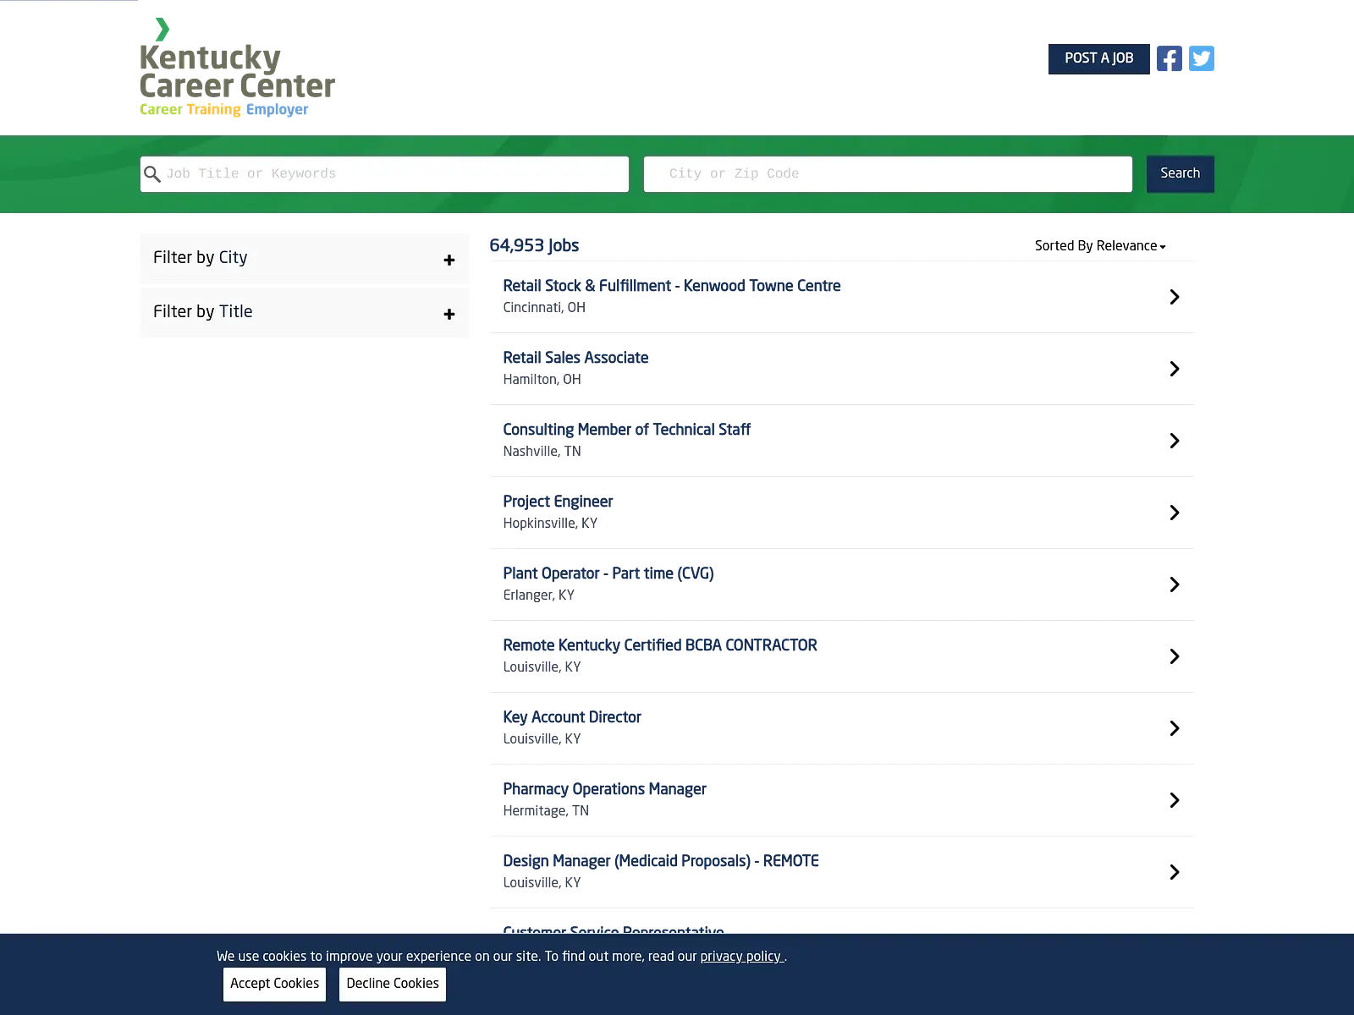Click the Hopkinsville, KY location text
This screenshot has height=1015, width=1354.
click(550, 523)
